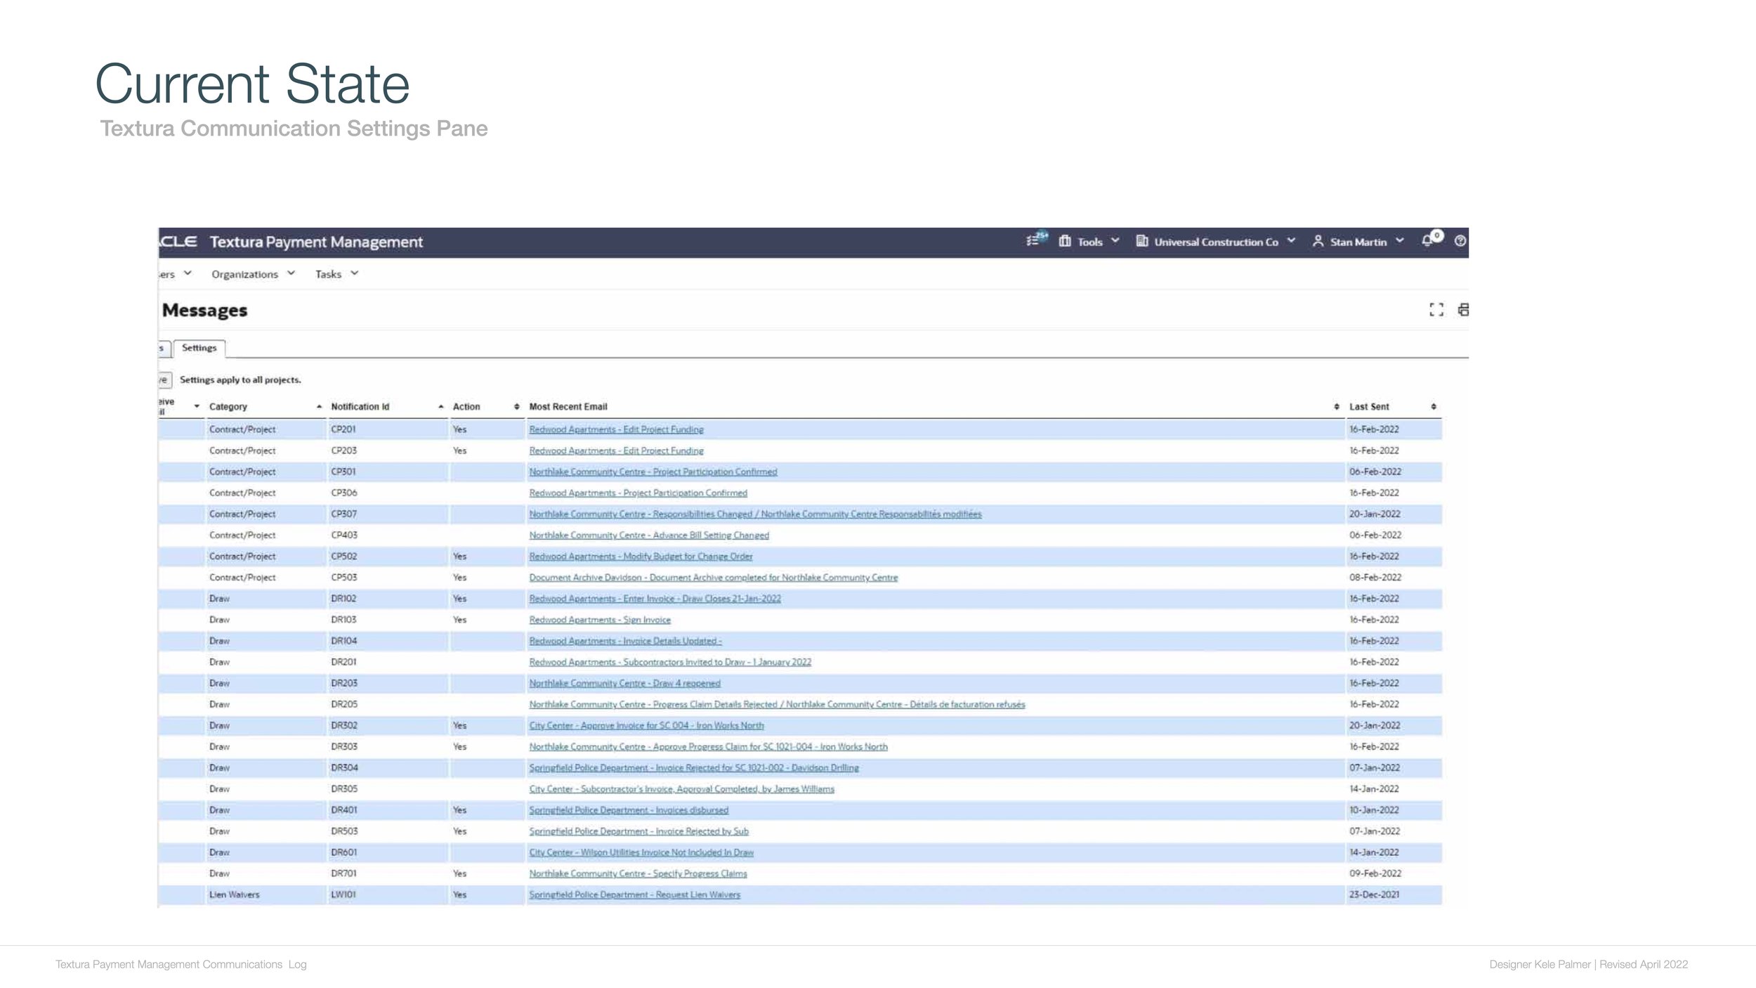Open the Organizations menu
This screenshot has width=1756, height=988.
point(253,274)
